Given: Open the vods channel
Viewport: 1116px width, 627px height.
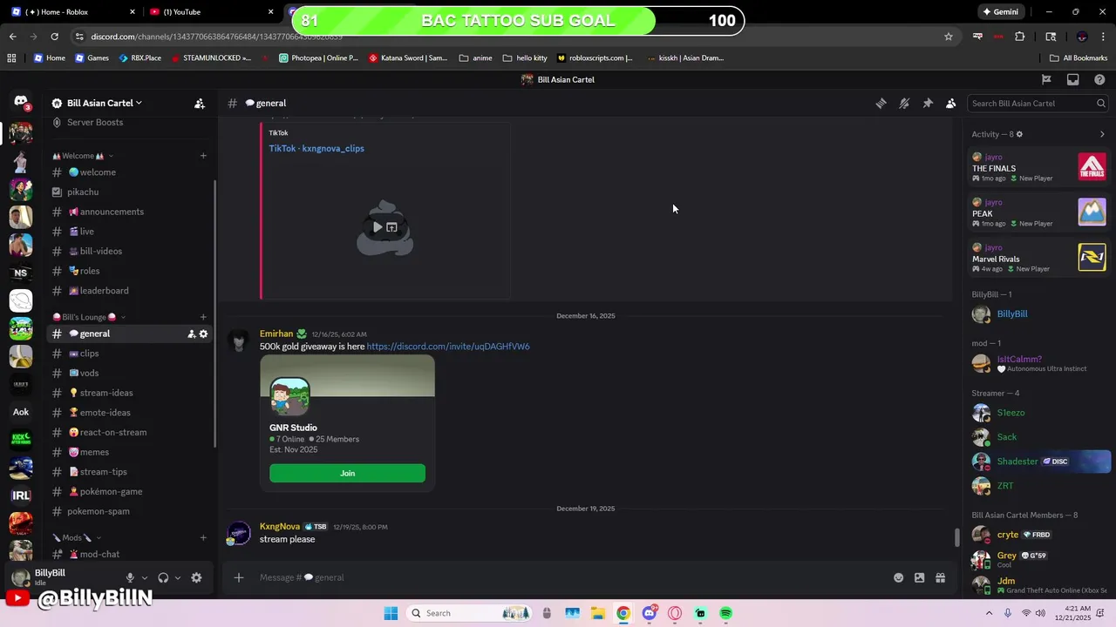Looking at the screenshot, I should pyautogui.click(x=129, y=373).
